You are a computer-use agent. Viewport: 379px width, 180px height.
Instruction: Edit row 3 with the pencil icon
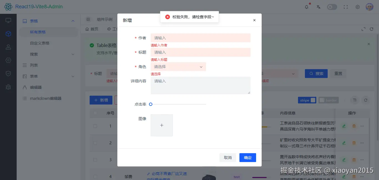[x=344, y=160]
